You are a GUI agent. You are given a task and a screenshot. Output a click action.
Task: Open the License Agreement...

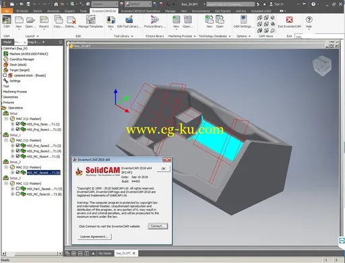tap(94, 237)
